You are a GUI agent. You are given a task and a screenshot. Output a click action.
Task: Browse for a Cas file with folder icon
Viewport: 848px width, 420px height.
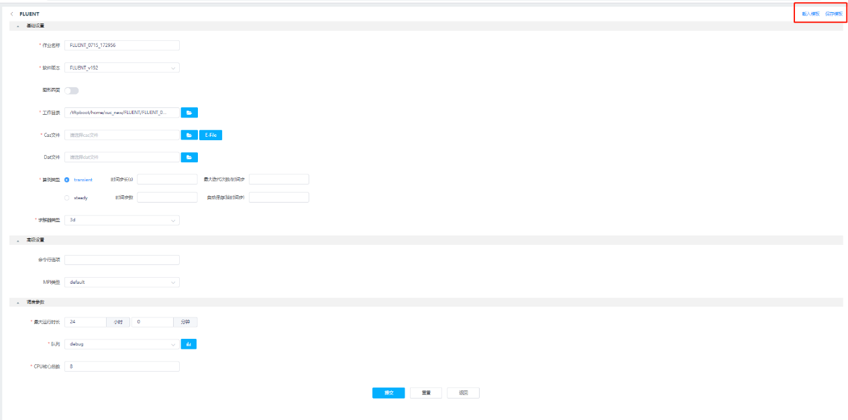point(189,135)
